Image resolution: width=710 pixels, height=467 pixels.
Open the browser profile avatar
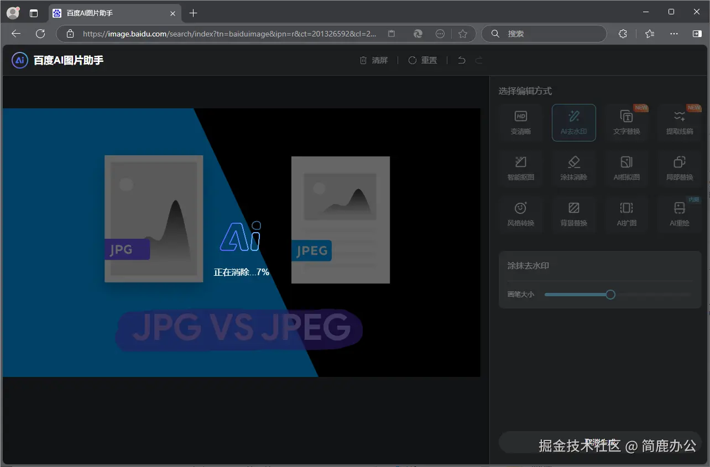(x=13, y=13)
